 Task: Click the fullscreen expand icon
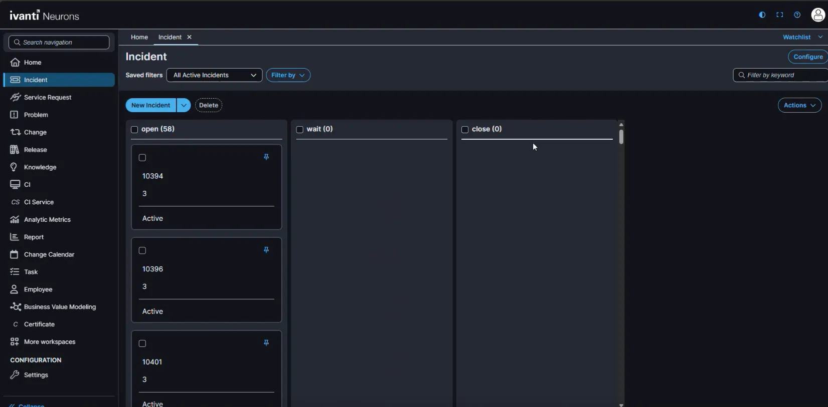(x=779, y=15)
